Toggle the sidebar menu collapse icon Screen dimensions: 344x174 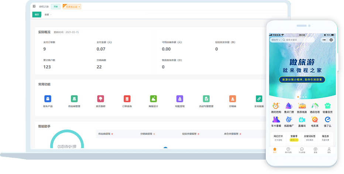pyautogui.click(x=34, y=7)
